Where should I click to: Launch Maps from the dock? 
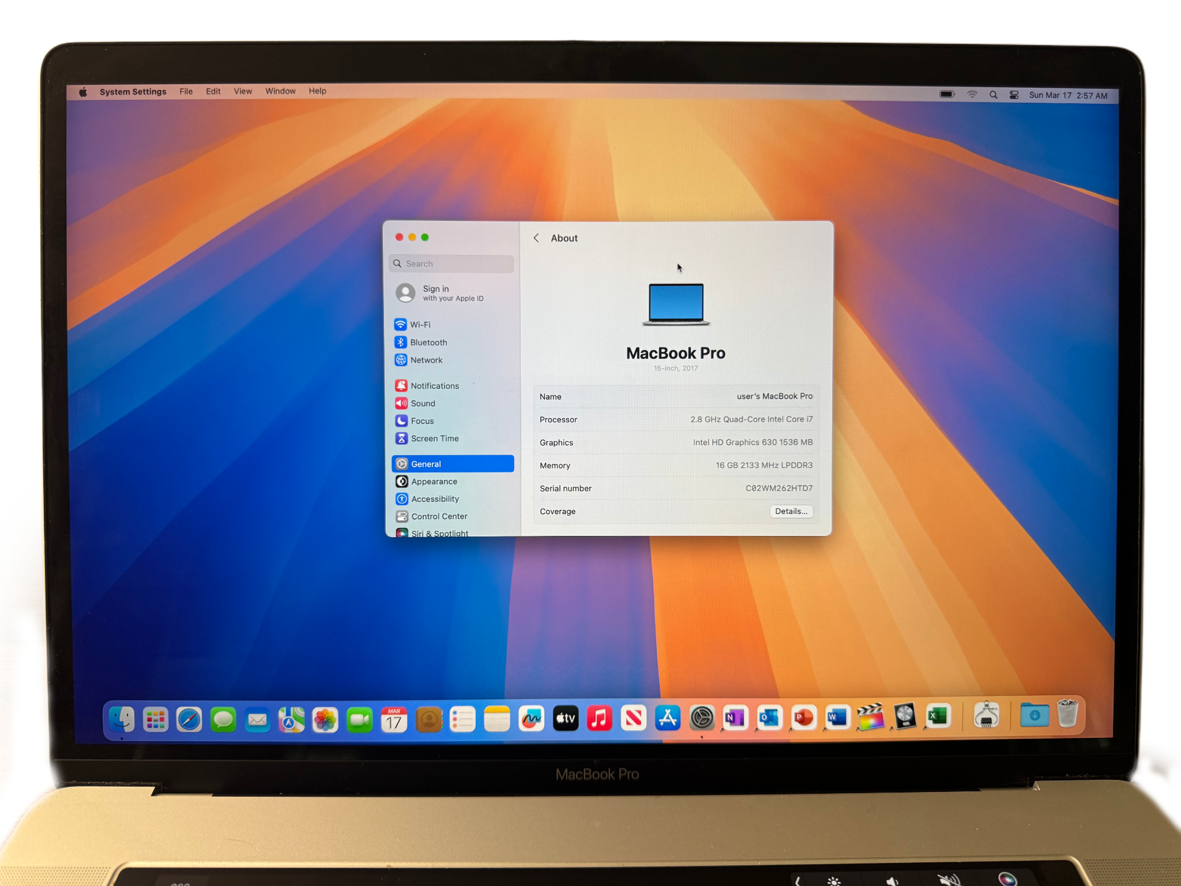[x=291, y=719]
